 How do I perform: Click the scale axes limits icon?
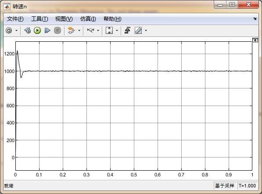click(x=109, y=30)
